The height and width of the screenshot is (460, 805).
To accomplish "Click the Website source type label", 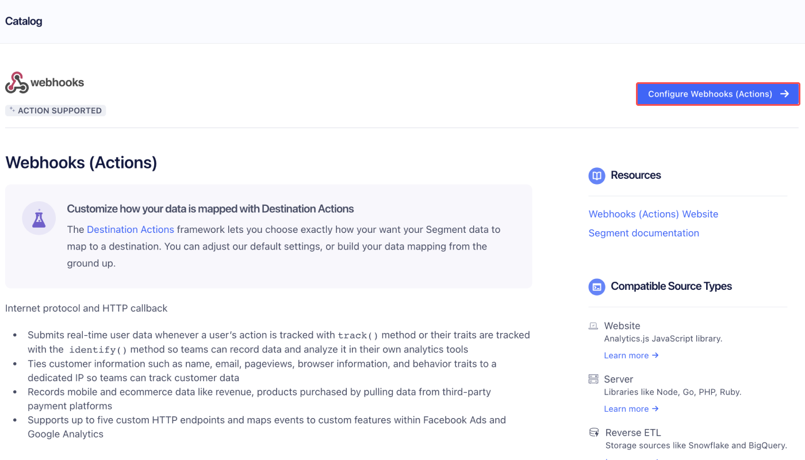I will [622, 326].
